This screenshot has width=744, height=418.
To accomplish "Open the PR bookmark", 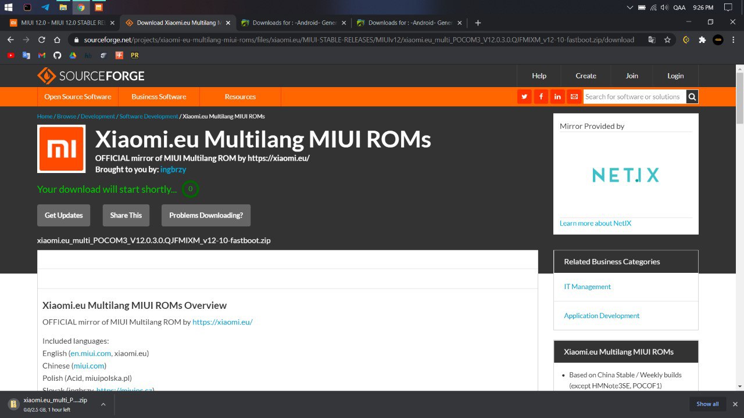I will point(135,55).
